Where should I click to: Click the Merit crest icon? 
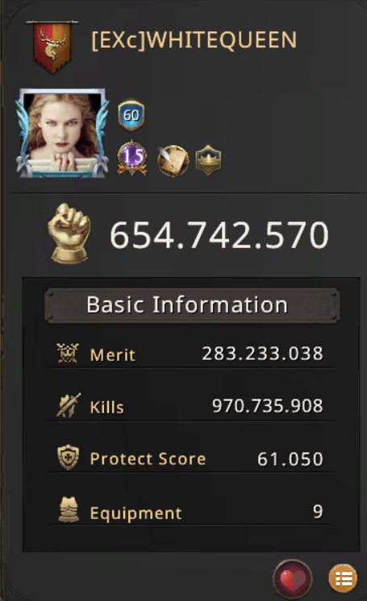[68, 353]
